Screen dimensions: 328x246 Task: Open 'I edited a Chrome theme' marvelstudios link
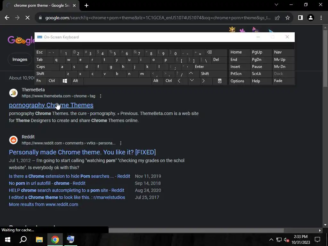[67, 197]
